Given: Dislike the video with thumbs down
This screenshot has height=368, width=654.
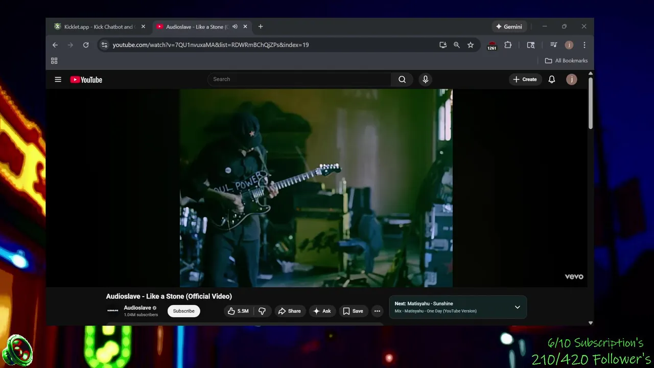Looking at the screenshot, I should coord(262,311).
